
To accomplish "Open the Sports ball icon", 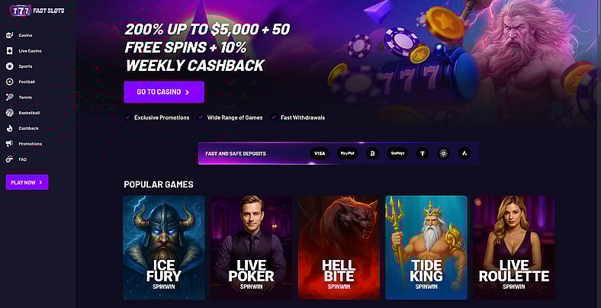I will pyautogui.click(x=10, y=66).
